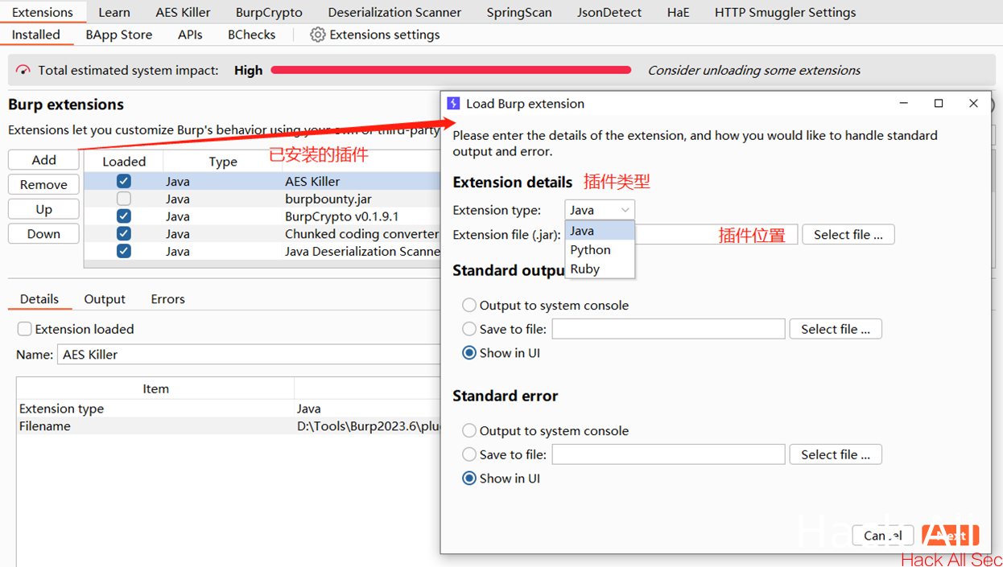Click the Remove extension button
Viewport: 1003px width, 567px height.
click(x=43, y=184)
